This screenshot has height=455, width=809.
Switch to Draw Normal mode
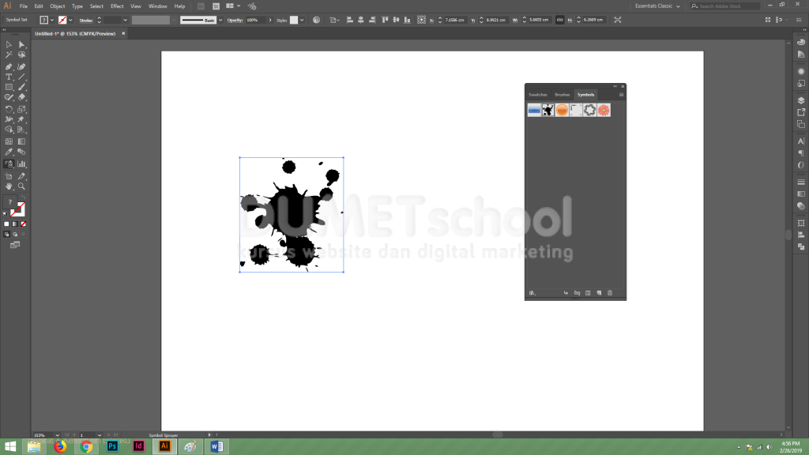coord(6,234)
